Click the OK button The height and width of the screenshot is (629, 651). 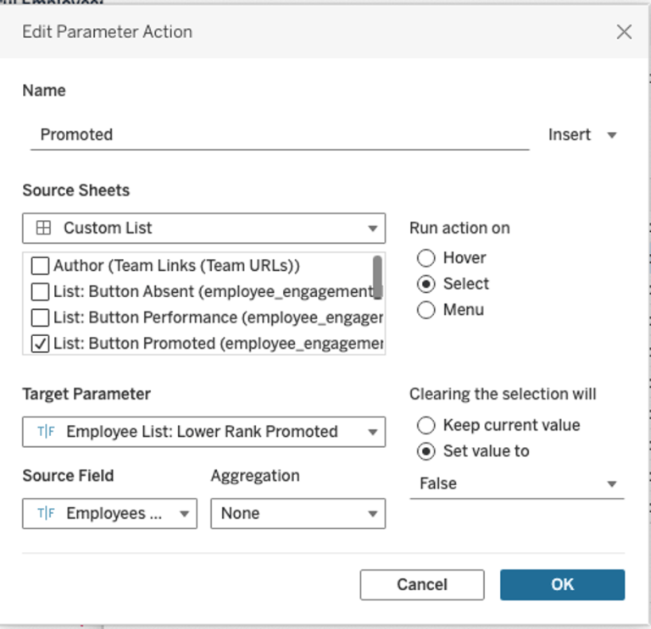pyautogui.click(x=563, y=585)
